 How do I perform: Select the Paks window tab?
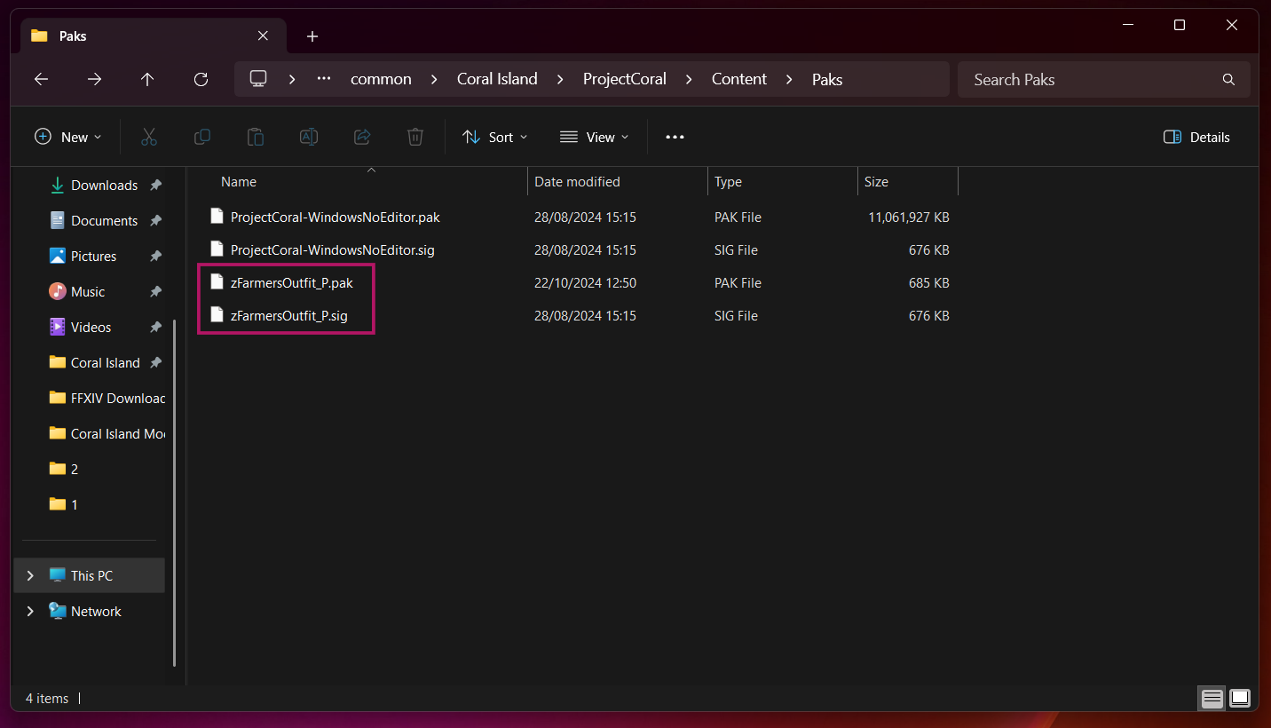(x=151, y=36)
